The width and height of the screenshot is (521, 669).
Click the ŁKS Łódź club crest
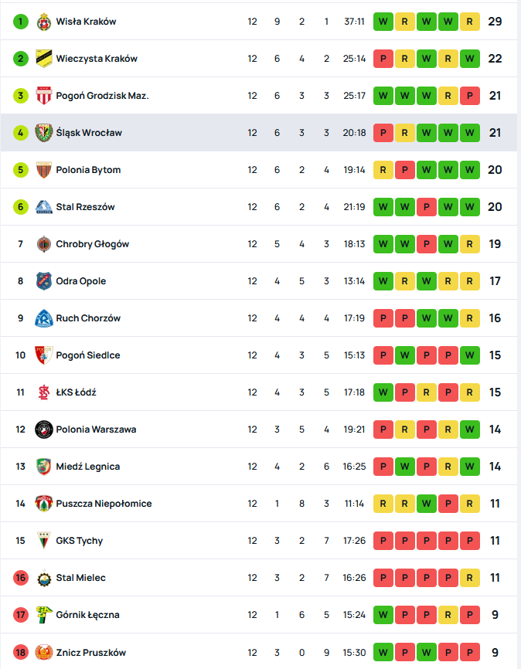44,392
